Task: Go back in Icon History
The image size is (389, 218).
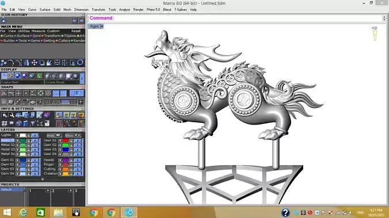Action: pos(74,21)
